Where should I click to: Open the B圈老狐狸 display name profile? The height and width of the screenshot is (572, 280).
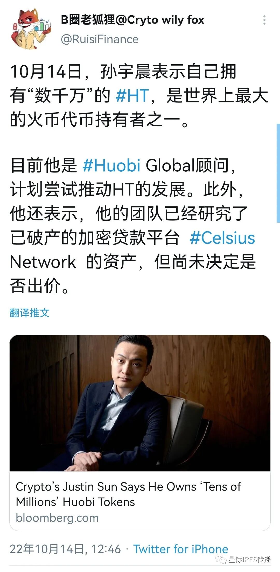tap(132, 20)
